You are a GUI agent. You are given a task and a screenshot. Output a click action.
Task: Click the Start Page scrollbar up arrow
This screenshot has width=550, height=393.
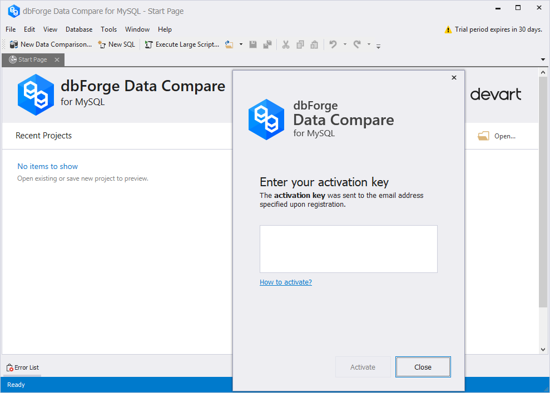(x=543, y=73)
